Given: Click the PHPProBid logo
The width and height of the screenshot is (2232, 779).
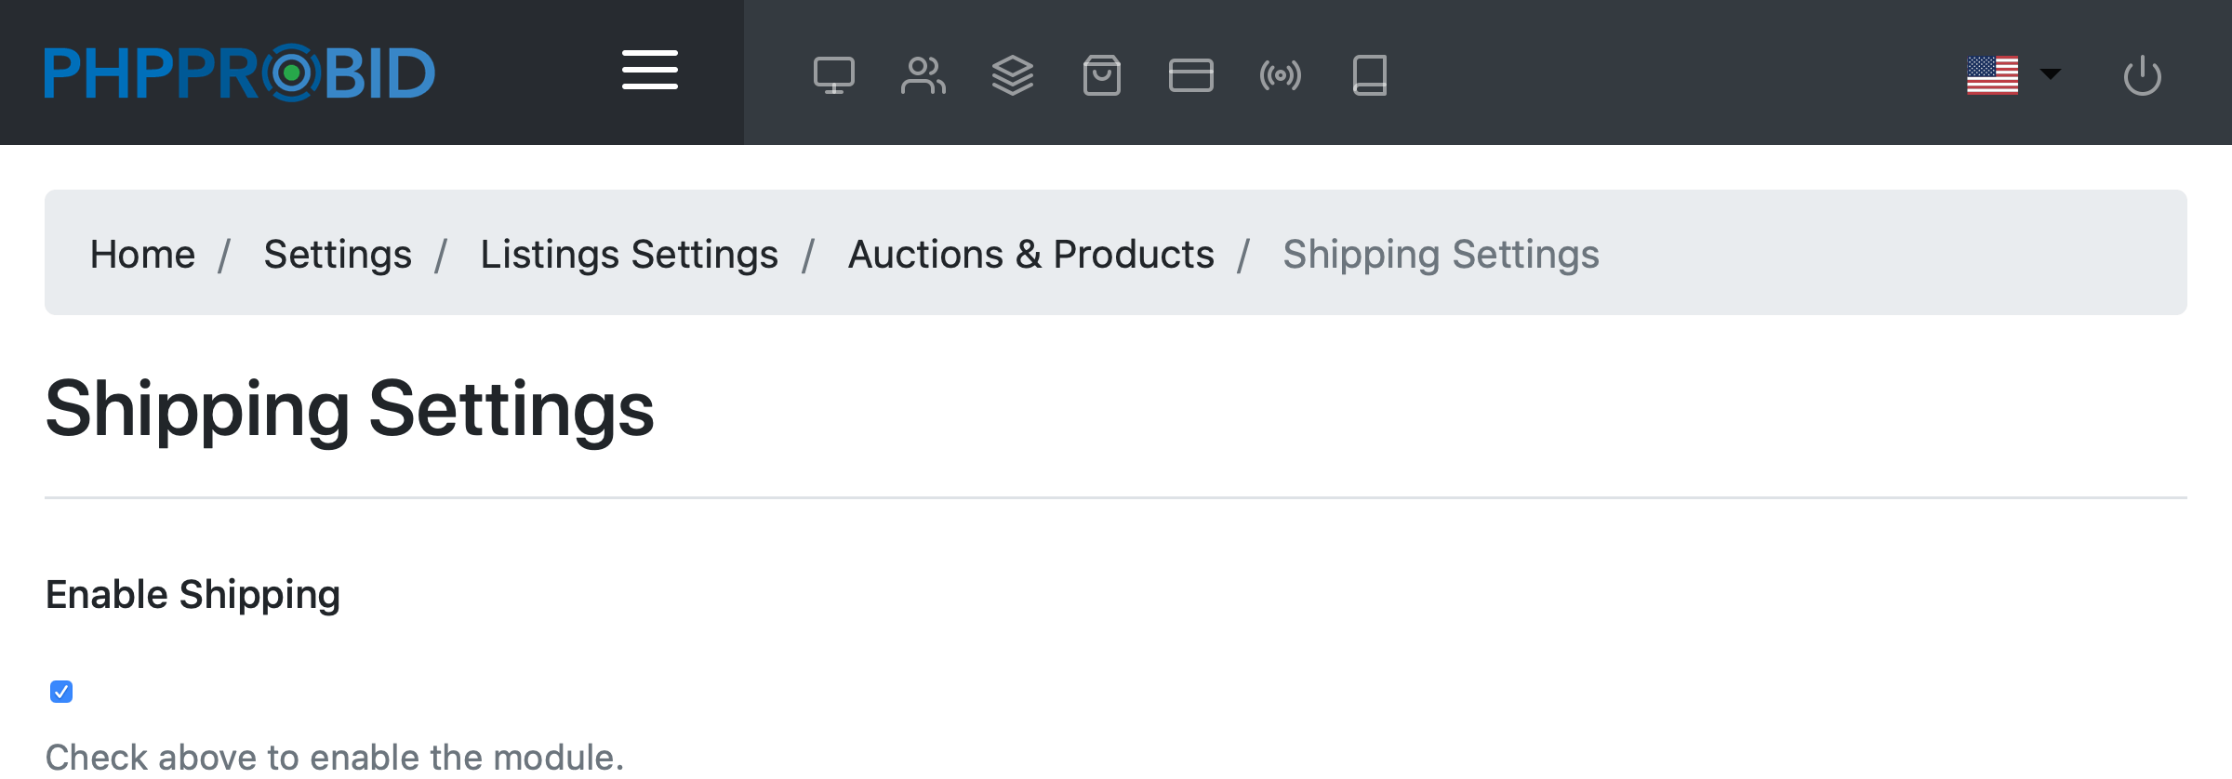Looking at the screenshot, I should (x=240, y=73).
